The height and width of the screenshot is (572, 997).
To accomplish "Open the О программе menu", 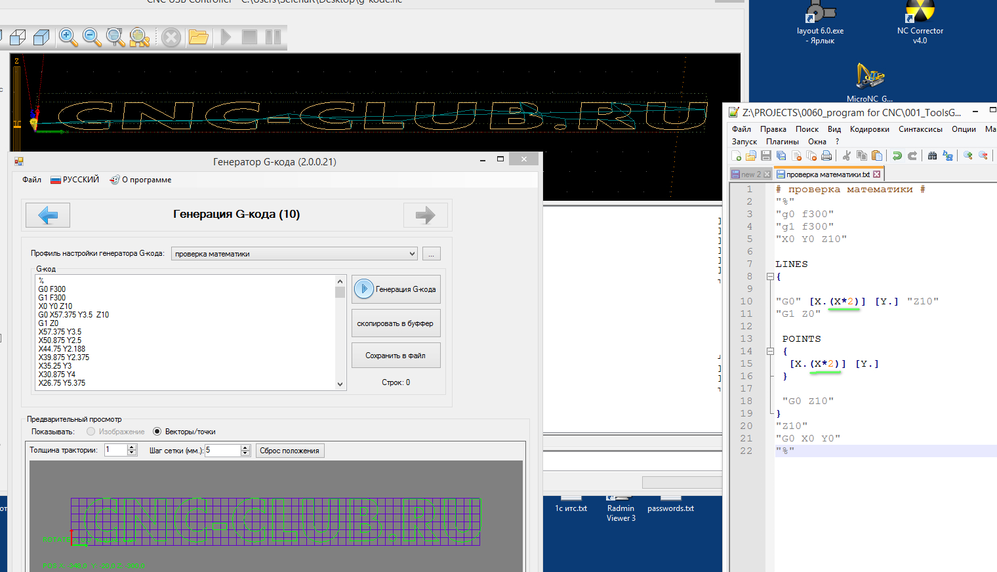I will [140, 180].
